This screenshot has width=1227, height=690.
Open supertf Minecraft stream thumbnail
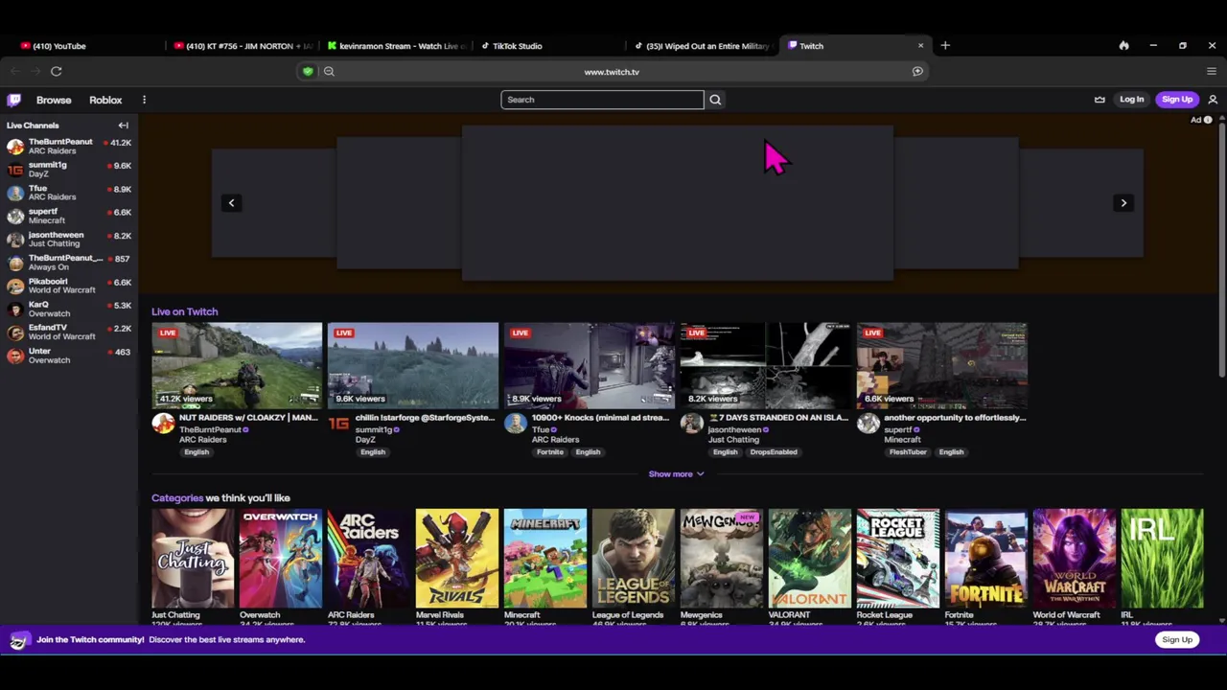point(942,366)
